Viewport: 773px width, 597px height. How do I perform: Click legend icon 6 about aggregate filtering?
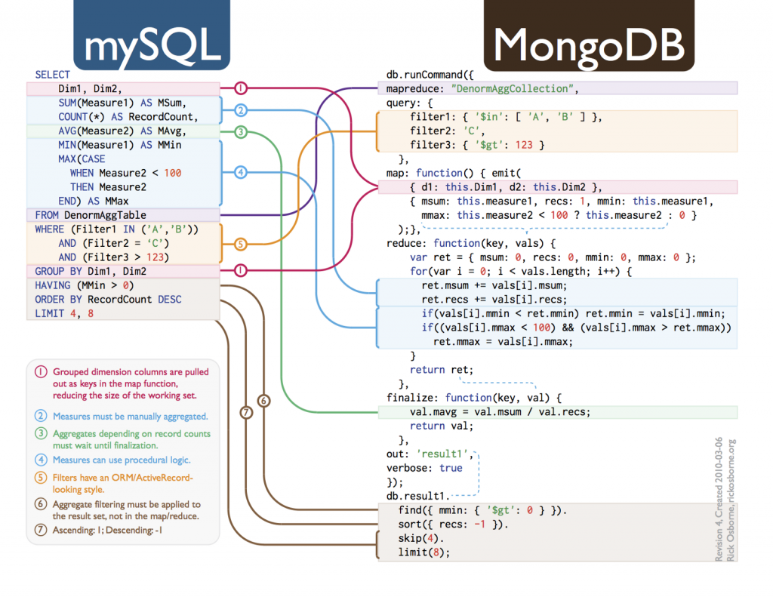point(41,504)
